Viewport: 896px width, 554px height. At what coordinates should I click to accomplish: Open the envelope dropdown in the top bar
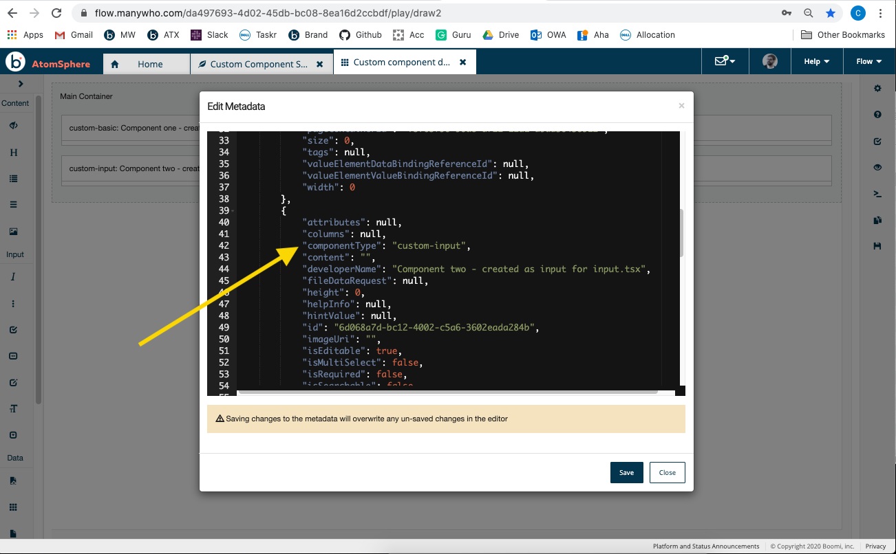(x=725, y=61)
